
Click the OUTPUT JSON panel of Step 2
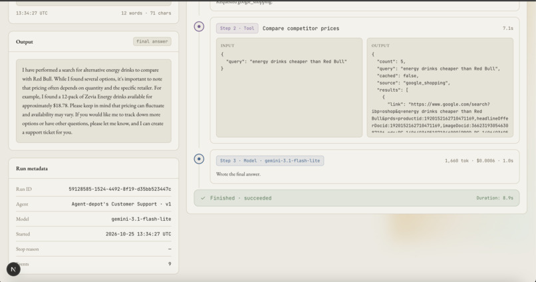(440, 88)
